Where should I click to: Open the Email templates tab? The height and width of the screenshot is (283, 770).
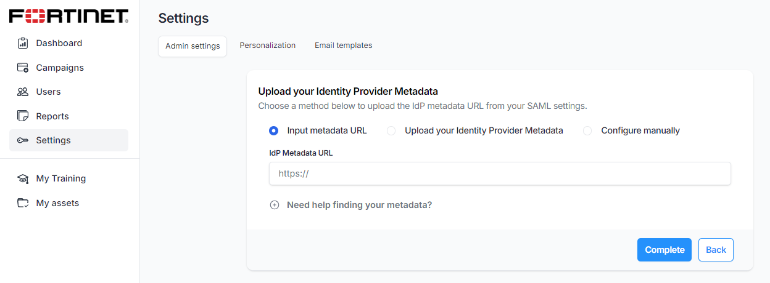(x=343, y=46)
